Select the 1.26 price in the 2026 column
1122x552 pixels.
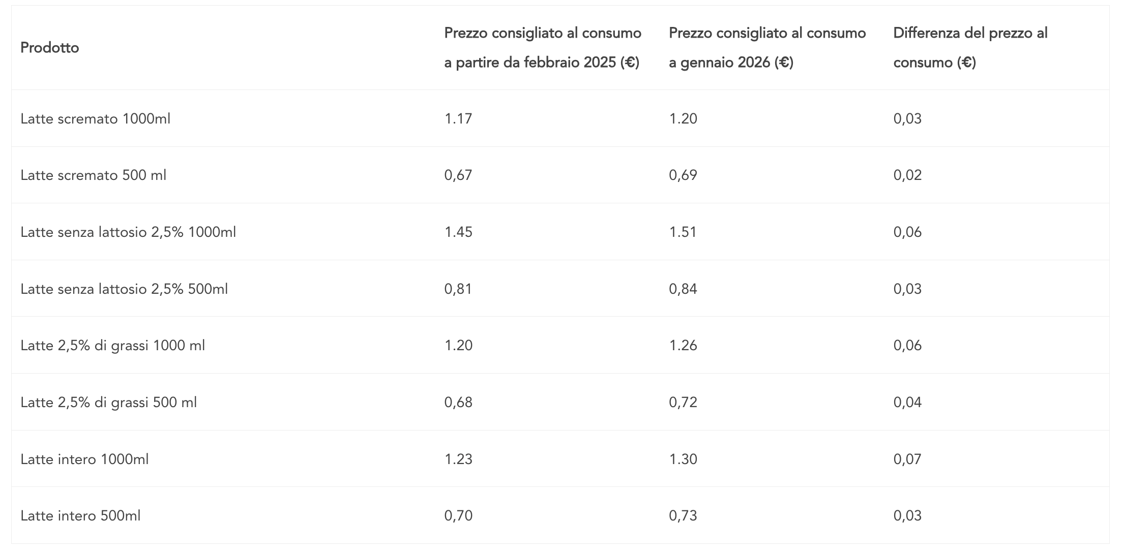[683, 346]
